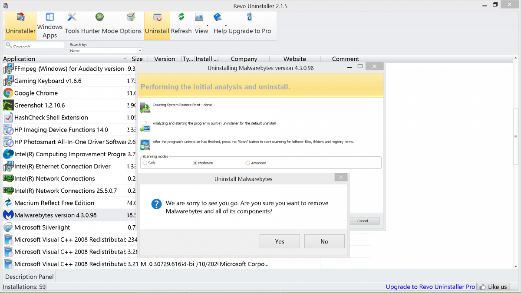Open the Windows Apps section
Image resolution: width=521 pixels, height=293 pixels.
click(x=49, y=26)
